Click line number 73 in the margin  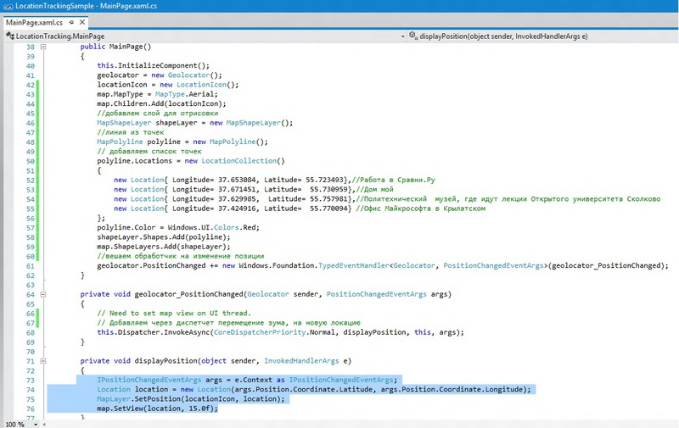(x=31, y=380)
